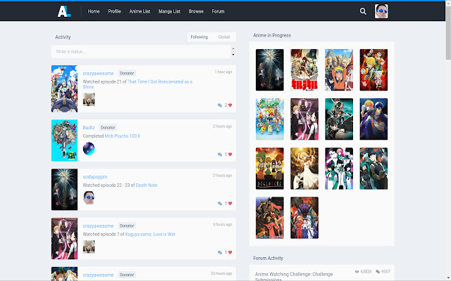Click the Write a status input

141,51
